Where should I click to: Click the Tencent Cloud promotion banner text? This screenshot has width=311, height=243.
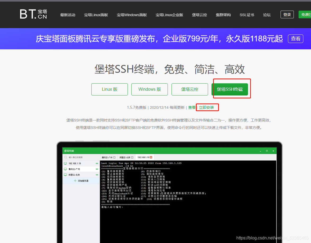coord(159,38)
